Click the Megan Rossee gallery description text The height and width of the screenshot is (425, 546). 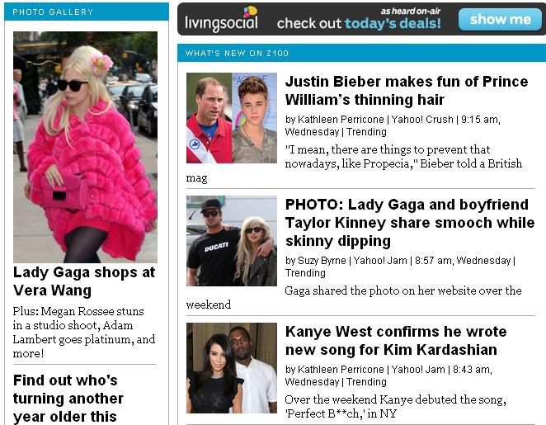84,332
